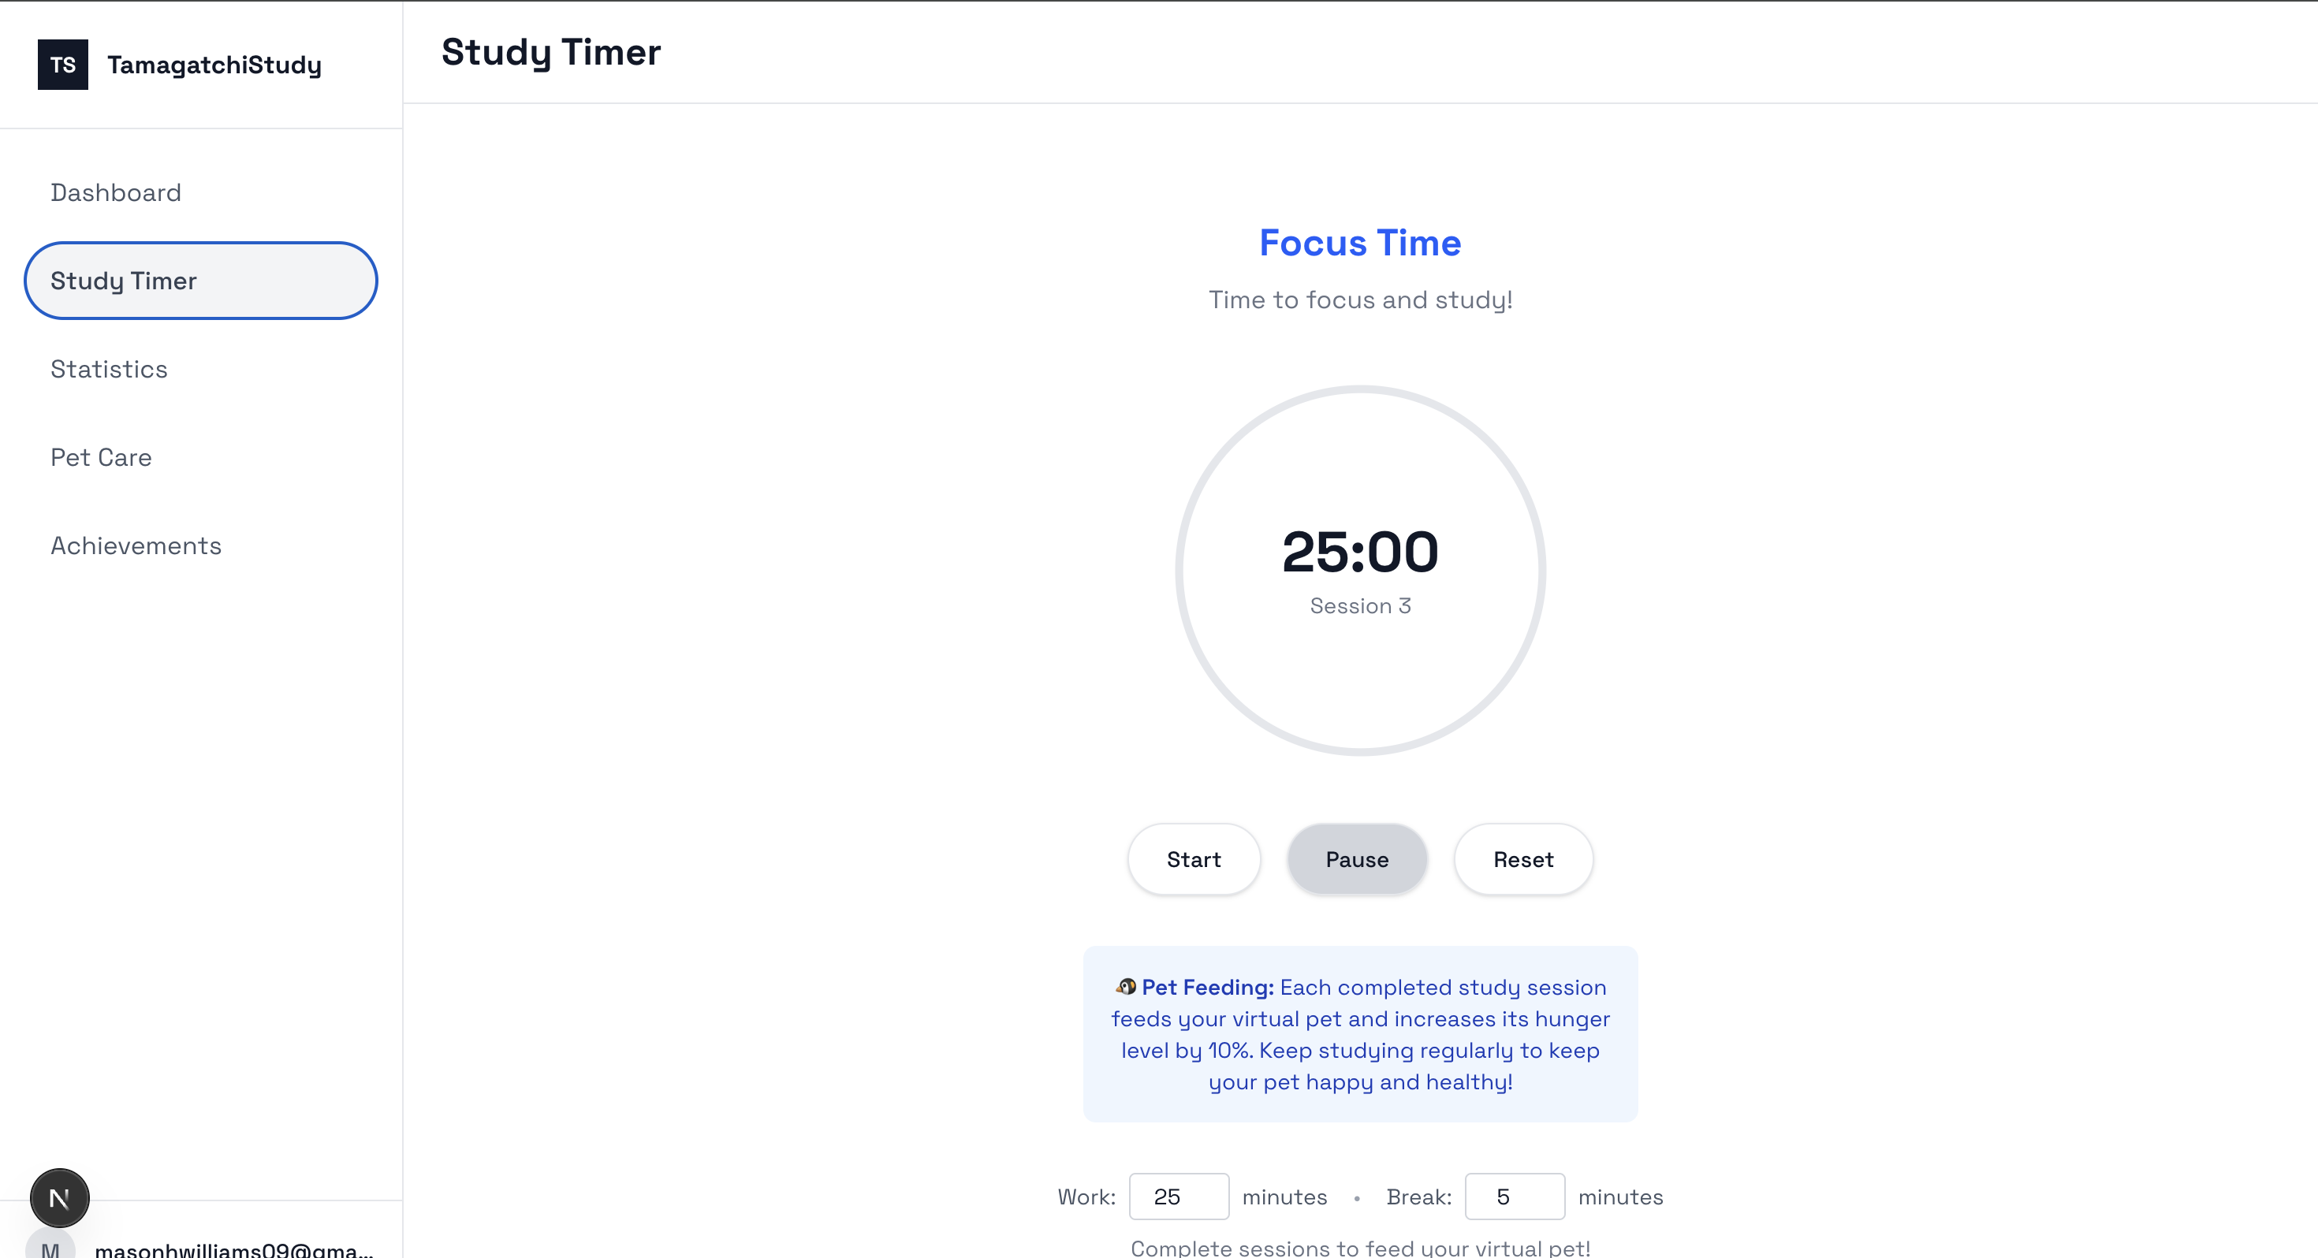This screenshot has height=1258, width=2318.
Task: Edit the Break minutes field
Action: point(1515,1197)
